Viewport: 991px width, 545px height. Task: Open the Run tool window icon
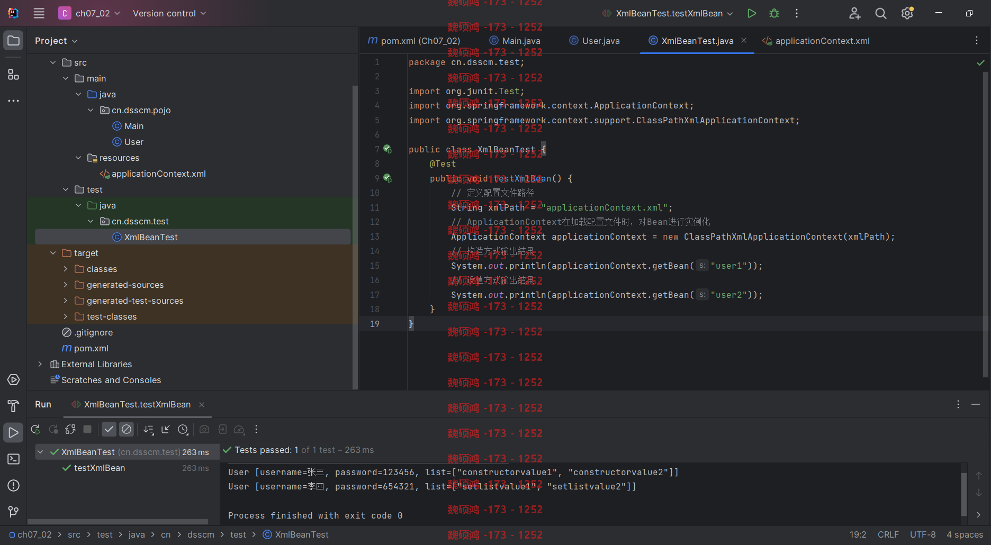pyautogui.click(x=13, y=432)
